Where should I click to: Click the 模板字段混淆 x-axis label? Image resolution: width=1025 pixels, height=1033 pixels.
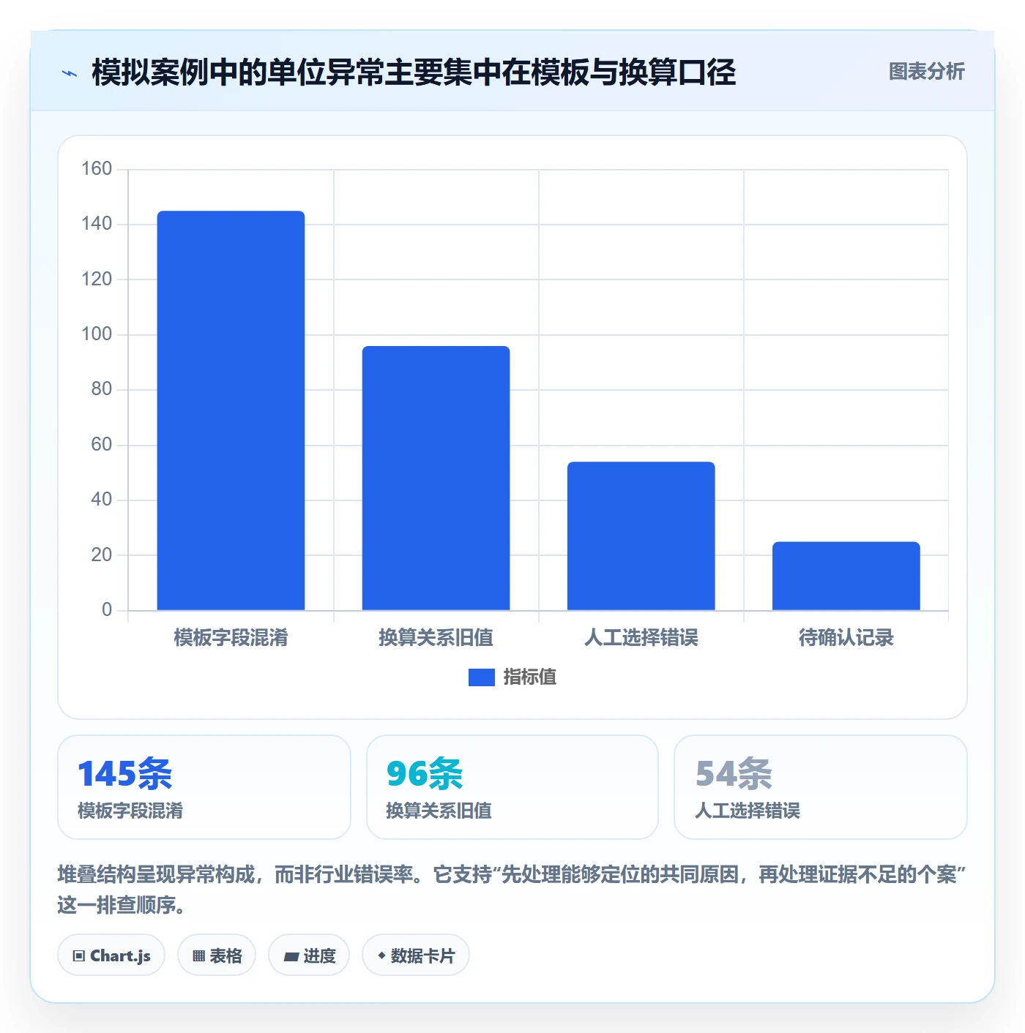click(x=231, y=638)
